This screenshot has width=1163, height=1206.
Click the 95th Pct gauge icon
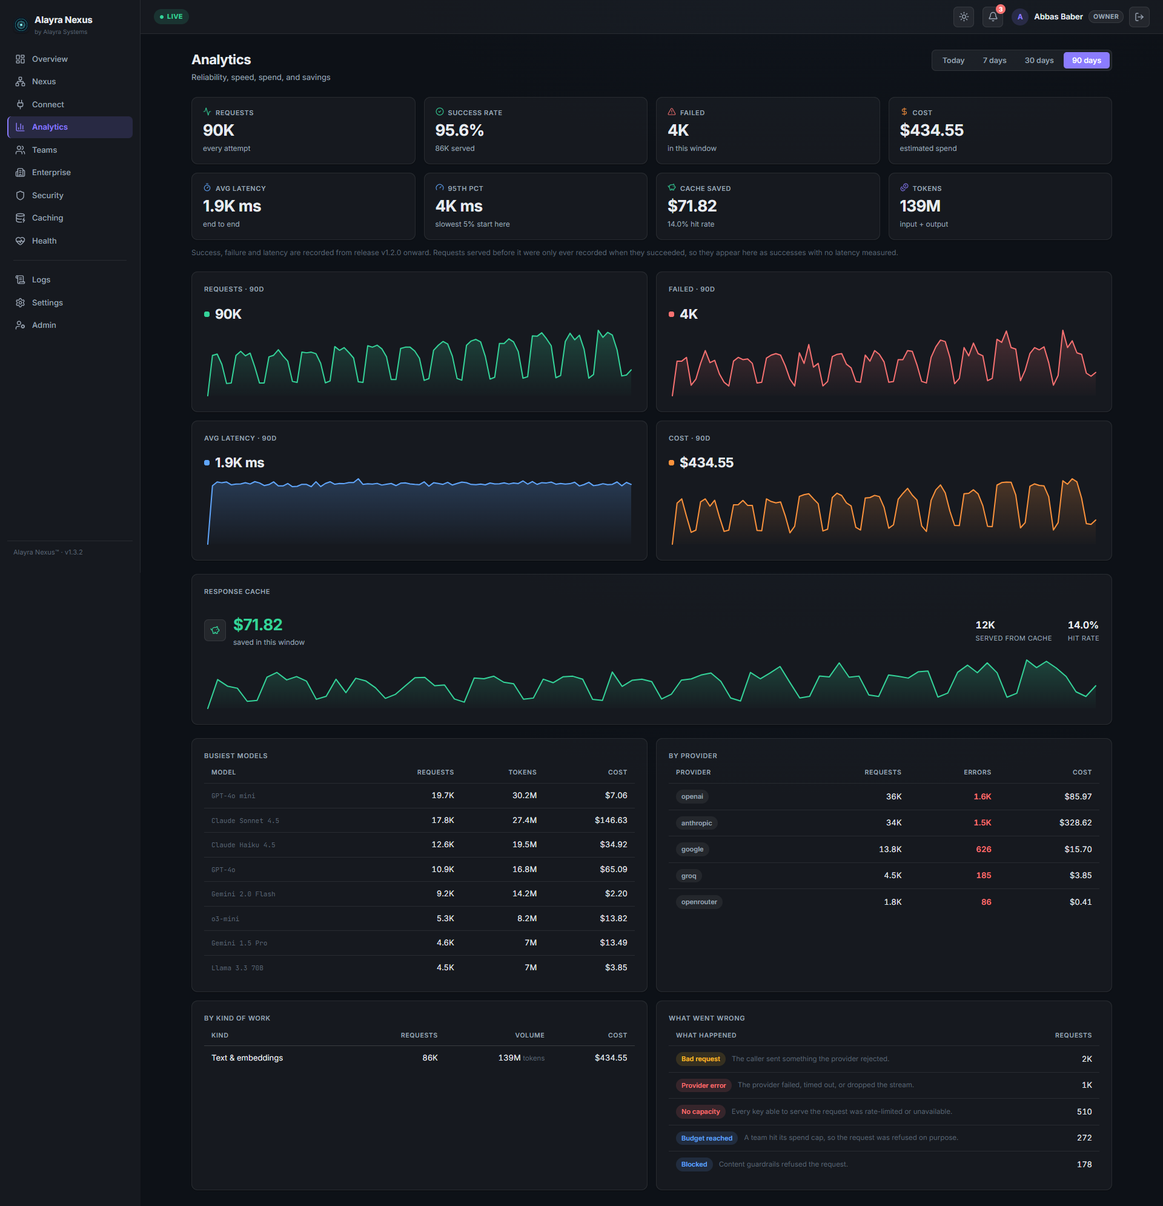440,188
